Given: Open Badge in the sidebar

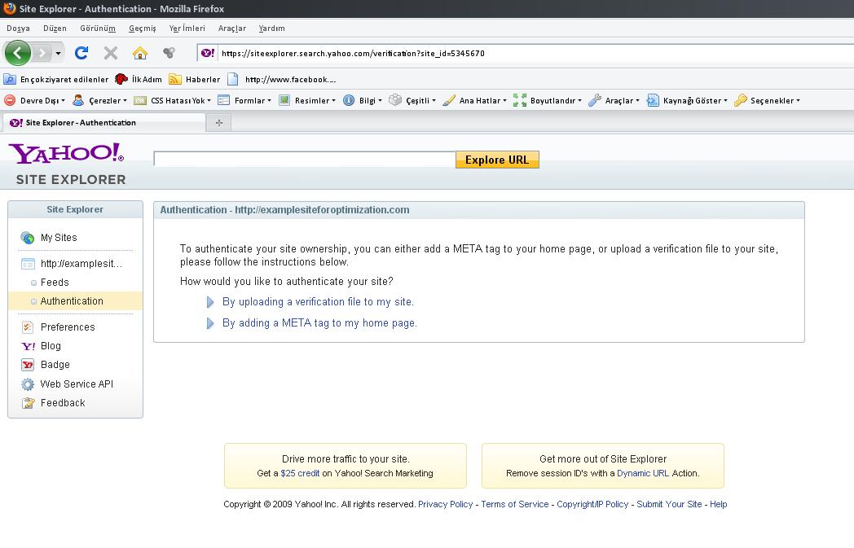Looking at the screenshot, I should tap(55, 365).
